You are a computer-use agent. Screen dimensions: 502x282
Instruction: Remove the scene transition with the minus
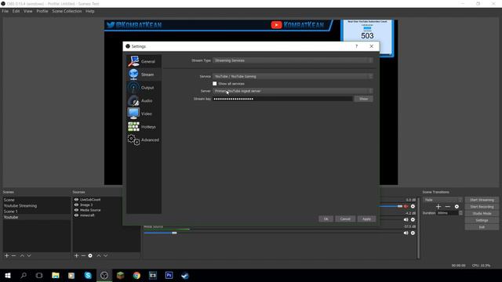(448, 207)
